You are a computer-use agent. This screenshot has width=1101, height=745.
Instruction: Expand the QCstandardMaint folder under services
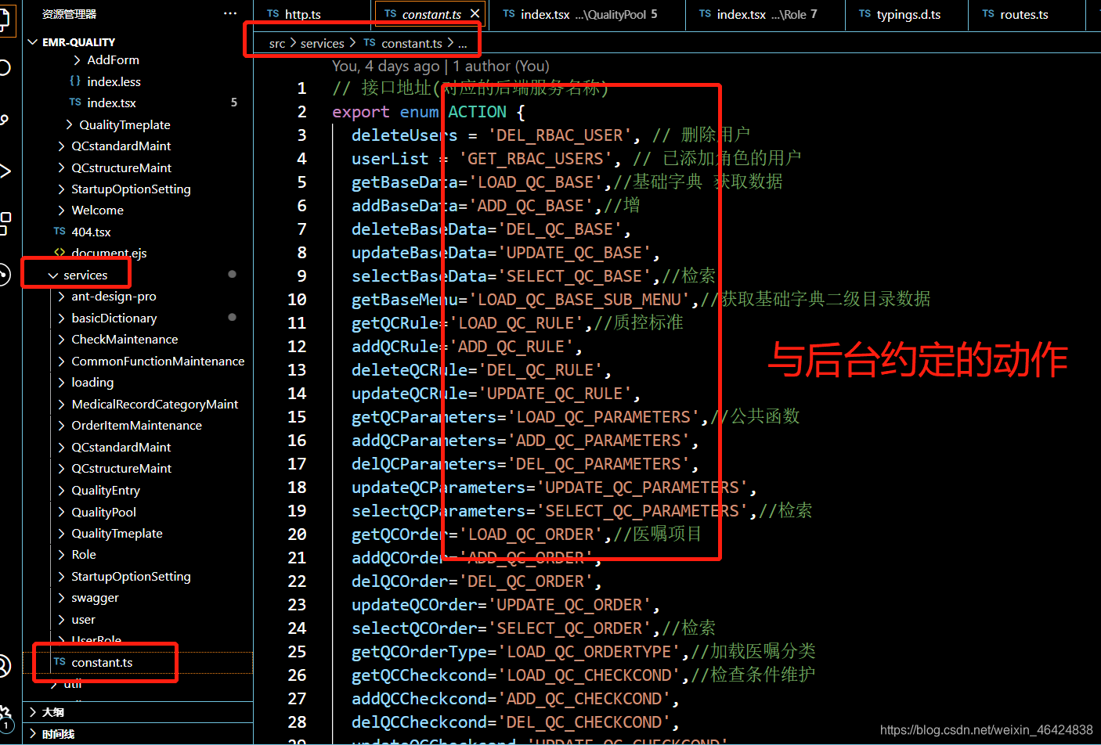pos(121,448)
